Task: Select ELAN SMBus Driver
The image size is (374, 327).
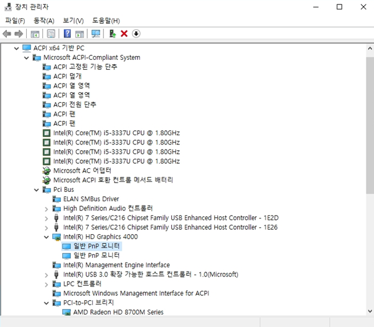Action: (91, 199)
